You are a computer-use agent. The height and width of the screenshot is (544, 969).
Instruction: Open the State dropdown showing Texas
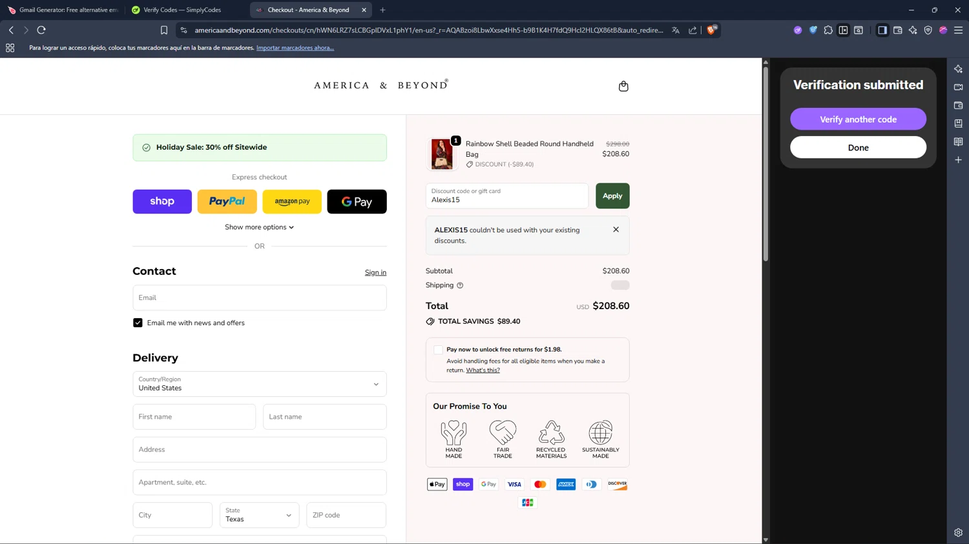[259, 515]
